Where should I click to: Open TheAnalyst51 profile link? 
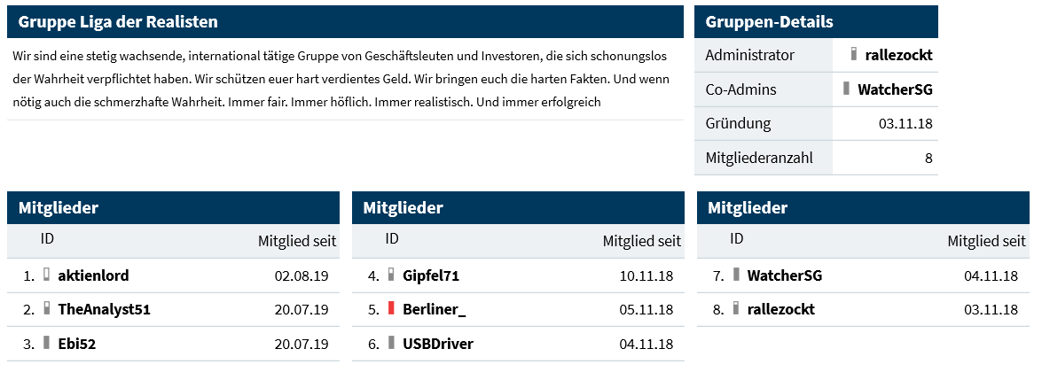click(105, 309)
